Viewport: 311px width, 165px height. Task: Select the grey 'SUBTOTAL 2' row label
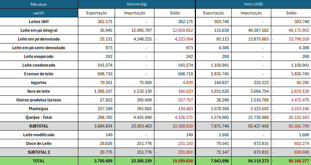(39, 152)
